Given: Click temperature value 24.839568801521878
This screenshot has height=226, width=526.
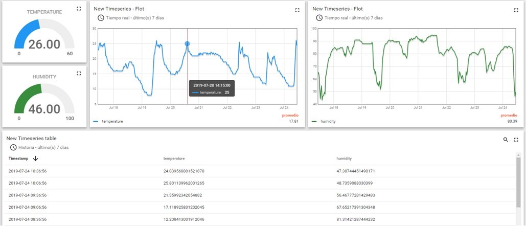Looking at the screenshot, I should point(184,171).
